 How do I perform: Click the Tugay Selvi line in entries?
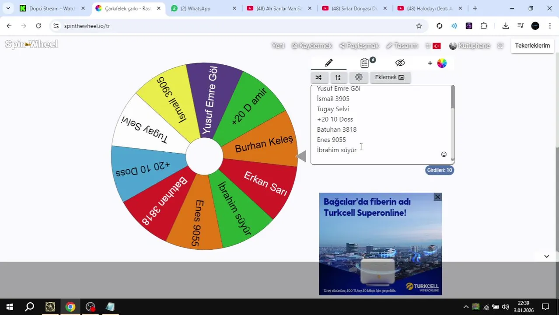(x=333, y=109)
